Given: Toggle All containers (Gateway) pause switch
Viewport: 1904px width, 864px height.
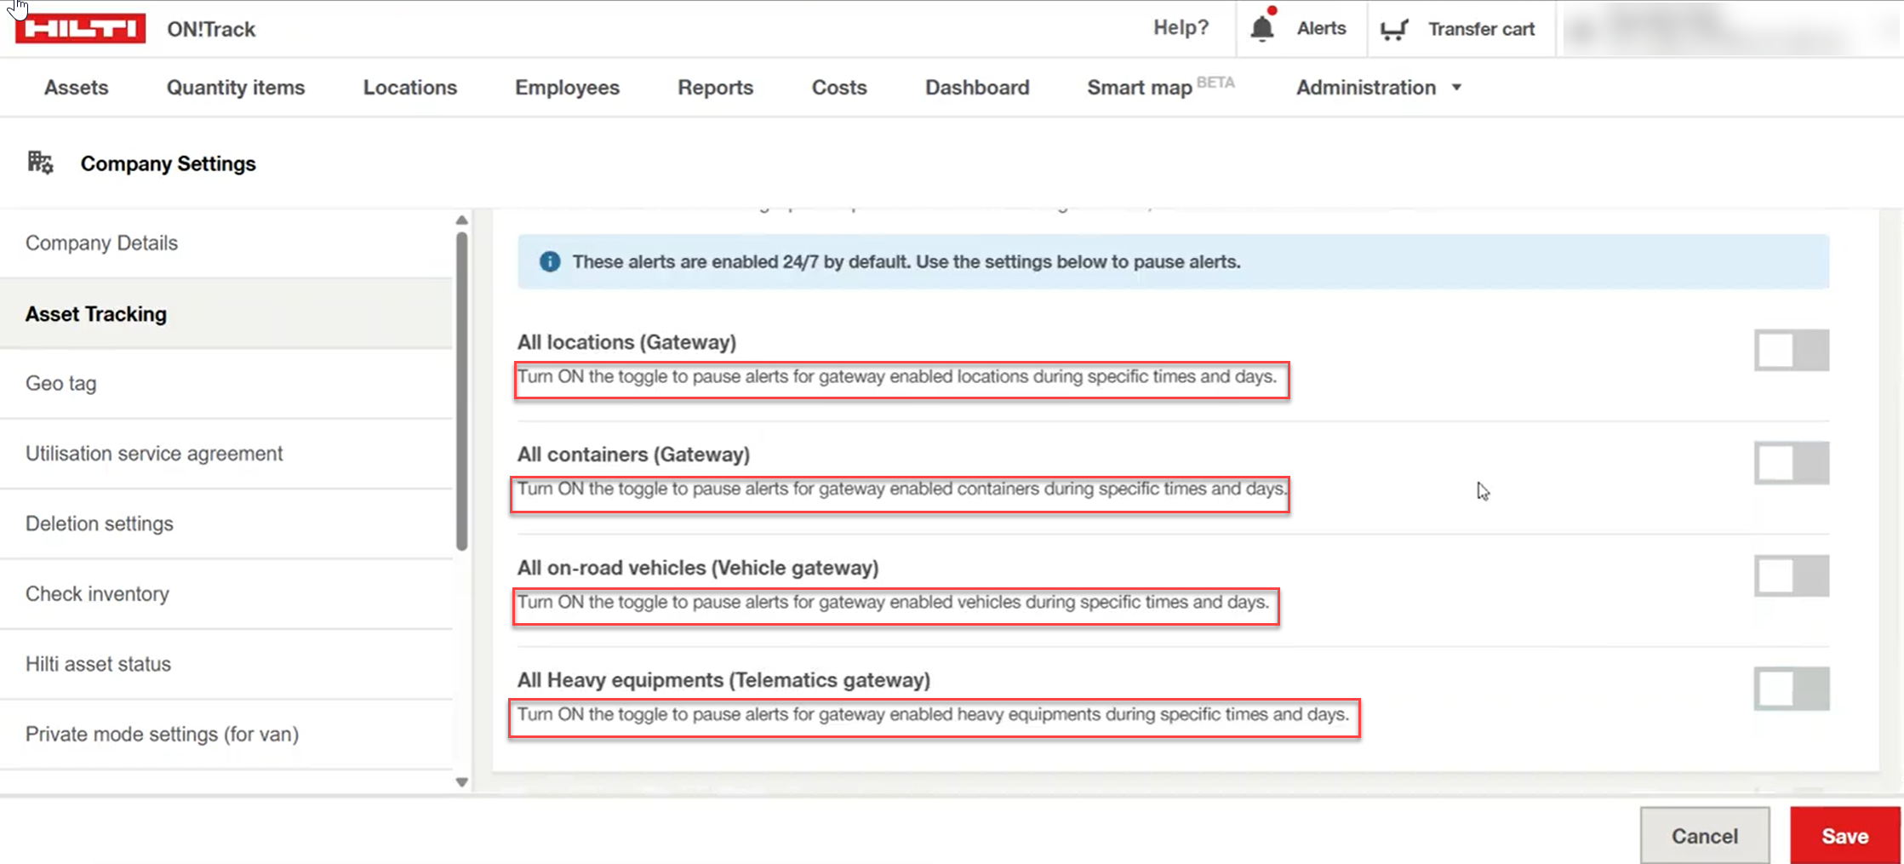Looking at the screenshot, I should 1791,464.
